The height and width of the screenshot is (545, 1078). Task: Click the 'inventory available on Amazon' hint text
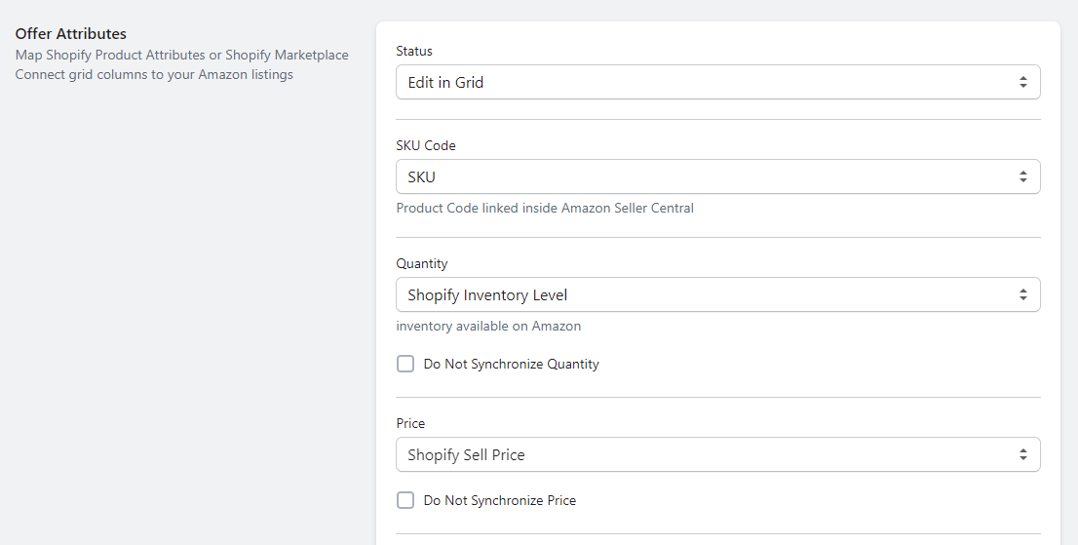(488, 327)
